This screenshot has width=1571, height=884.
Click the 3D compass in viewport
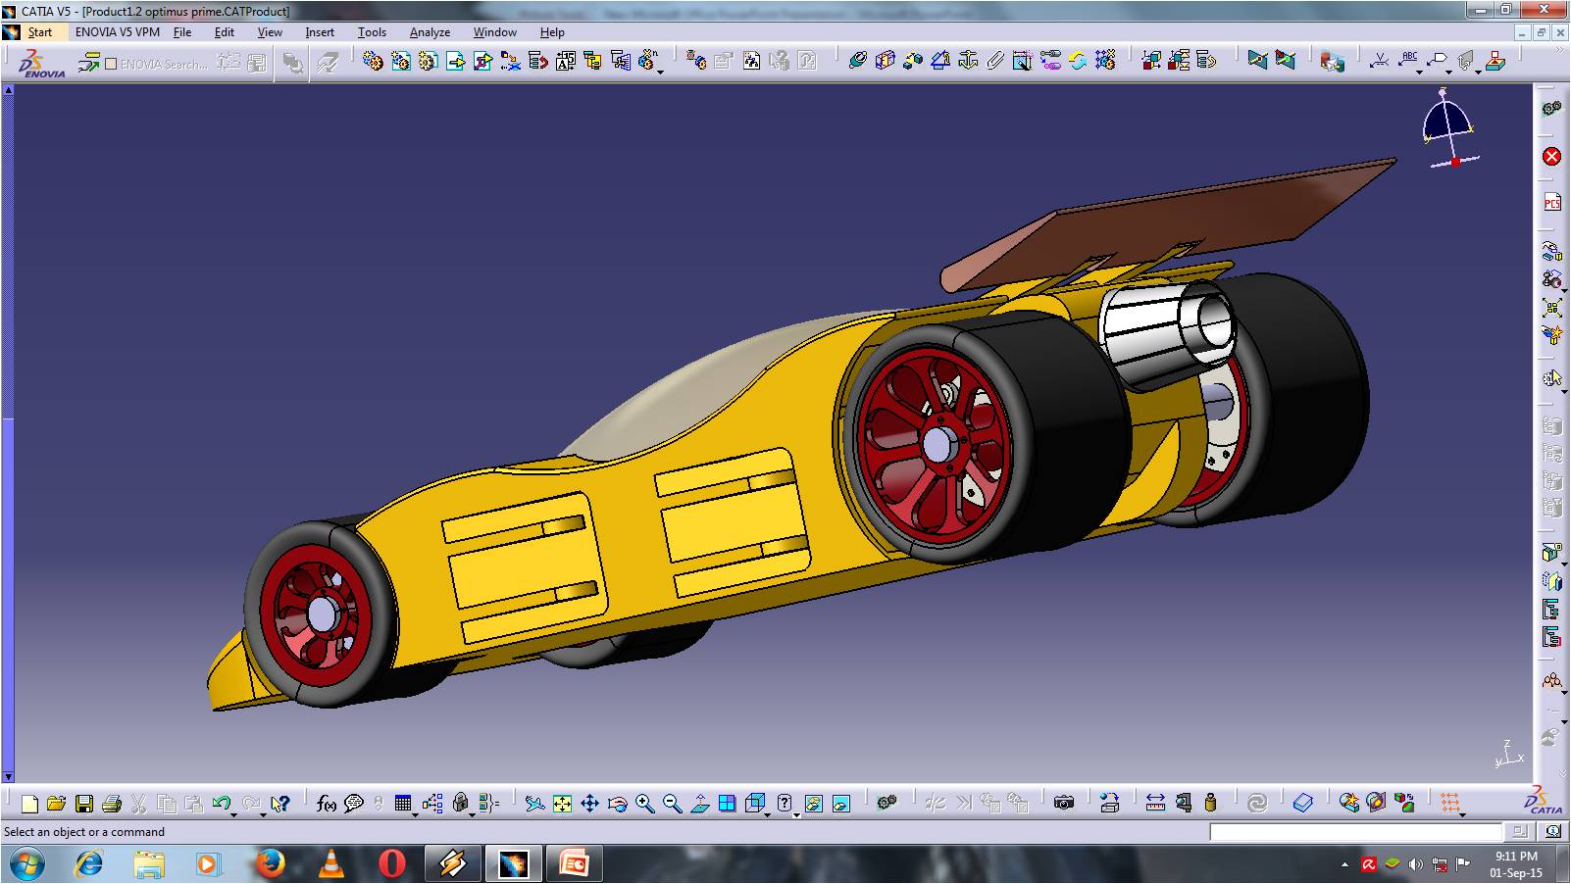point(1449,127)
